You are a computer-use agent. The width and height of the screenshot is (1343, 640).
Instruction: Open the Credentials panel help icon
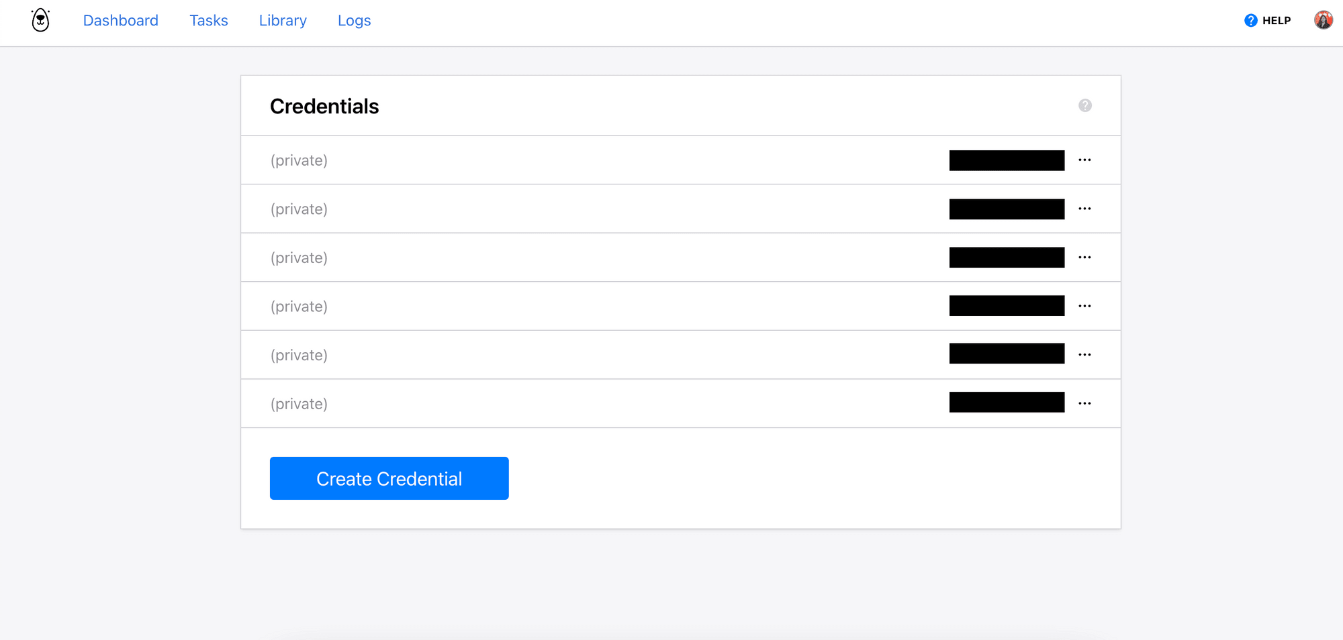click(x=1085, y=105)
